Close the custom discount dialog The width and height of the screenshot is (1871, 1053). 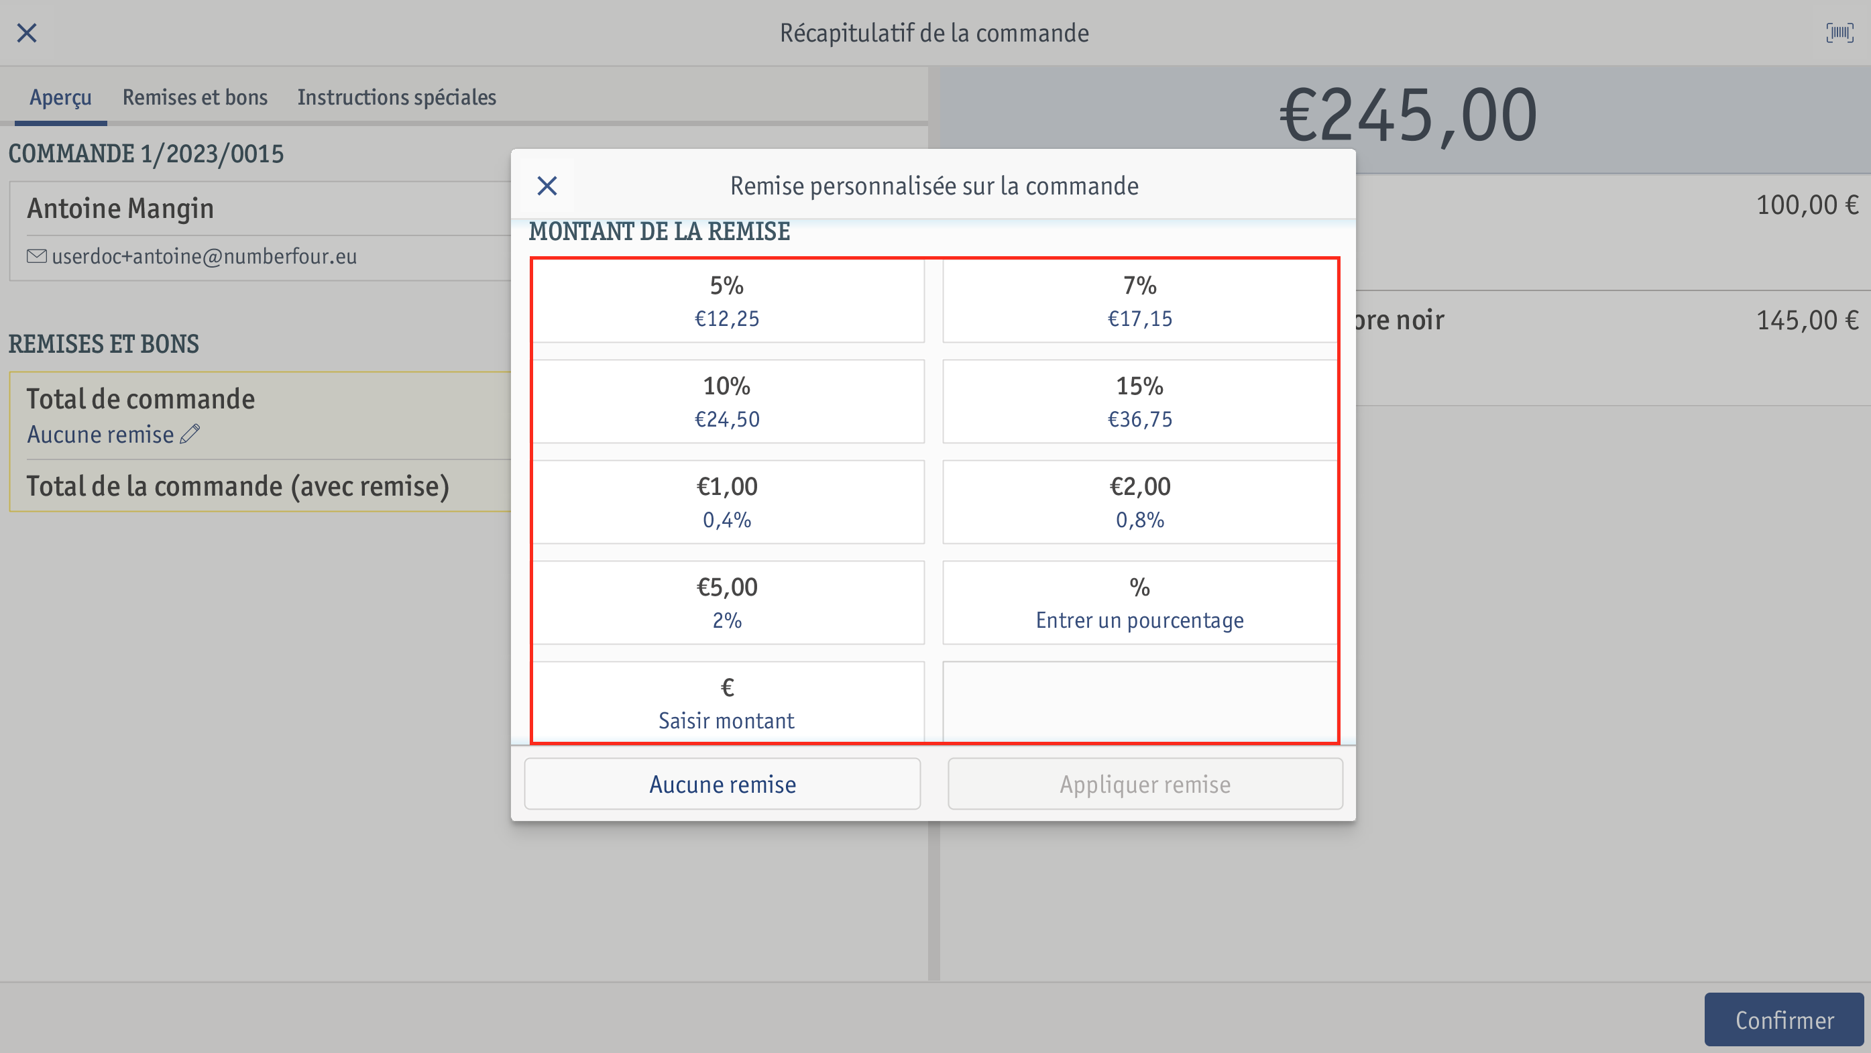coord(547,186)
